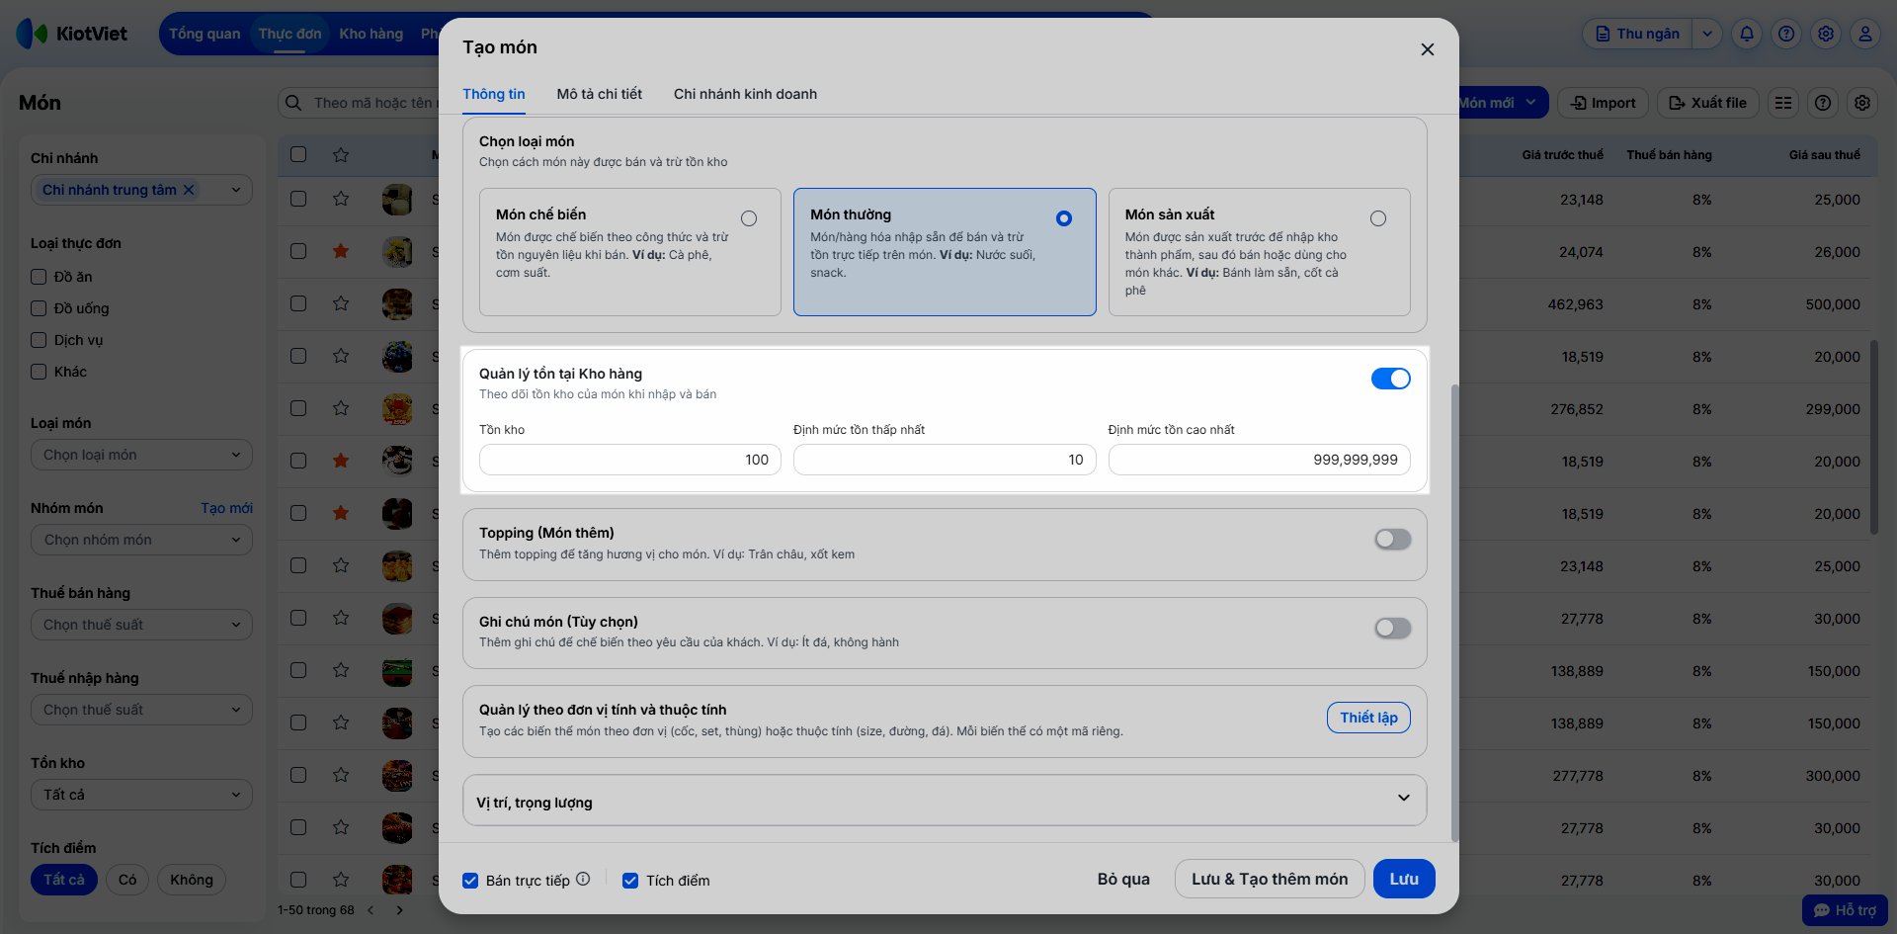This screenshot has width=1897, height=934.
Task: Open the Tồn kho filter dropdown
Action: point(141,795)
